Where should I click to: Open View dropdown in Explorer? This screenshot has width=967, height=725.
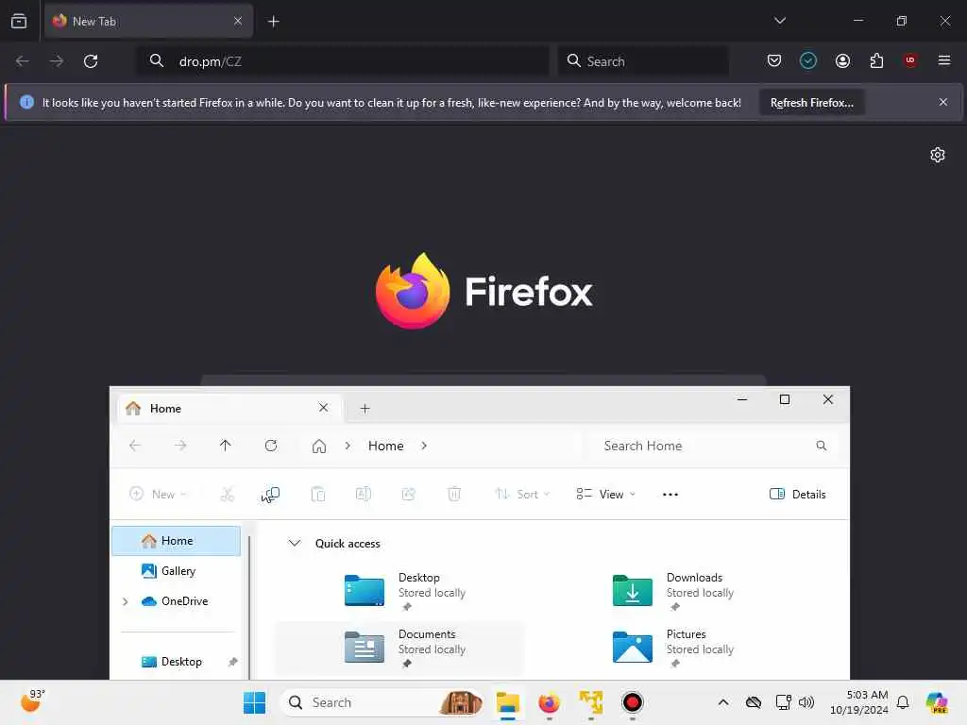point(605,494)
